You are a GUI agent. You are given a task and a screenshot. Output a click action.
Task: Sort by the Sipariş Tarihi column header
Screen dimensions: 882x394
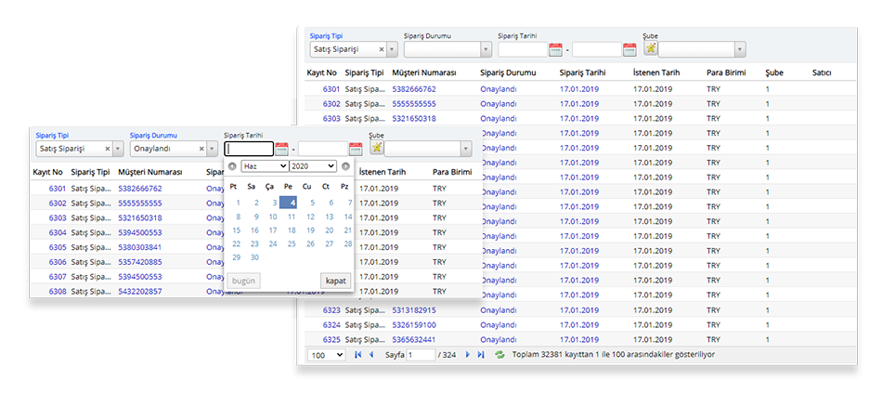pos(582,72)
